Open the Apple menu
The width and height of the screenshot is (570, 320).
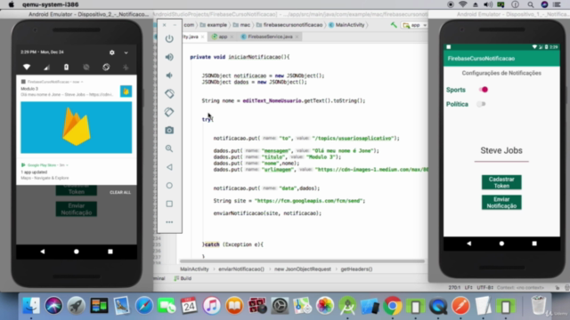[11, 4]
